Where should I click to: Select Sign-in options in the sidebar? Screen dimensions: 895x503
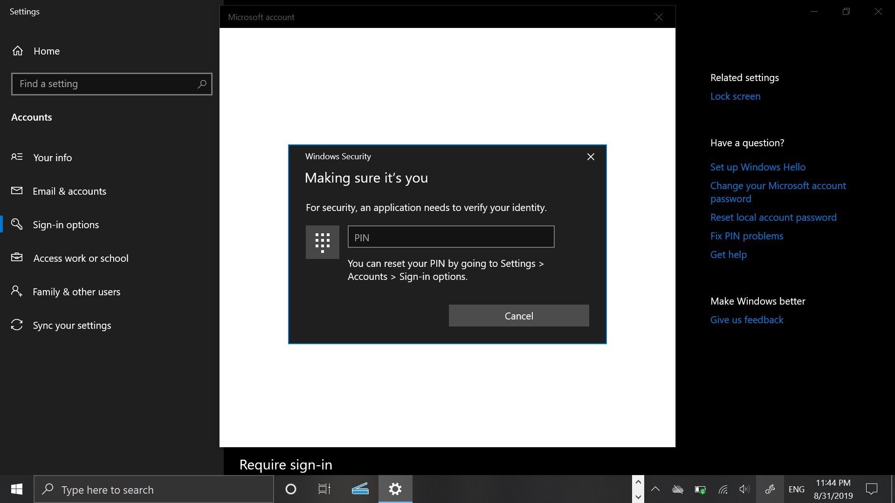[x=66, y=225]
